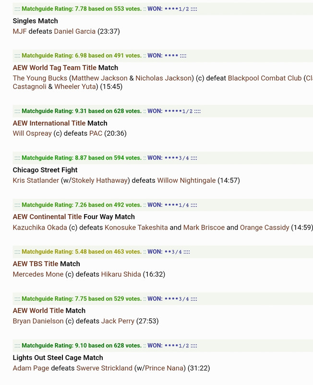The width and height of the screenshot is (313, 385).
Task: Open Prince Nana profile link
Action: (x=164, y=368)
